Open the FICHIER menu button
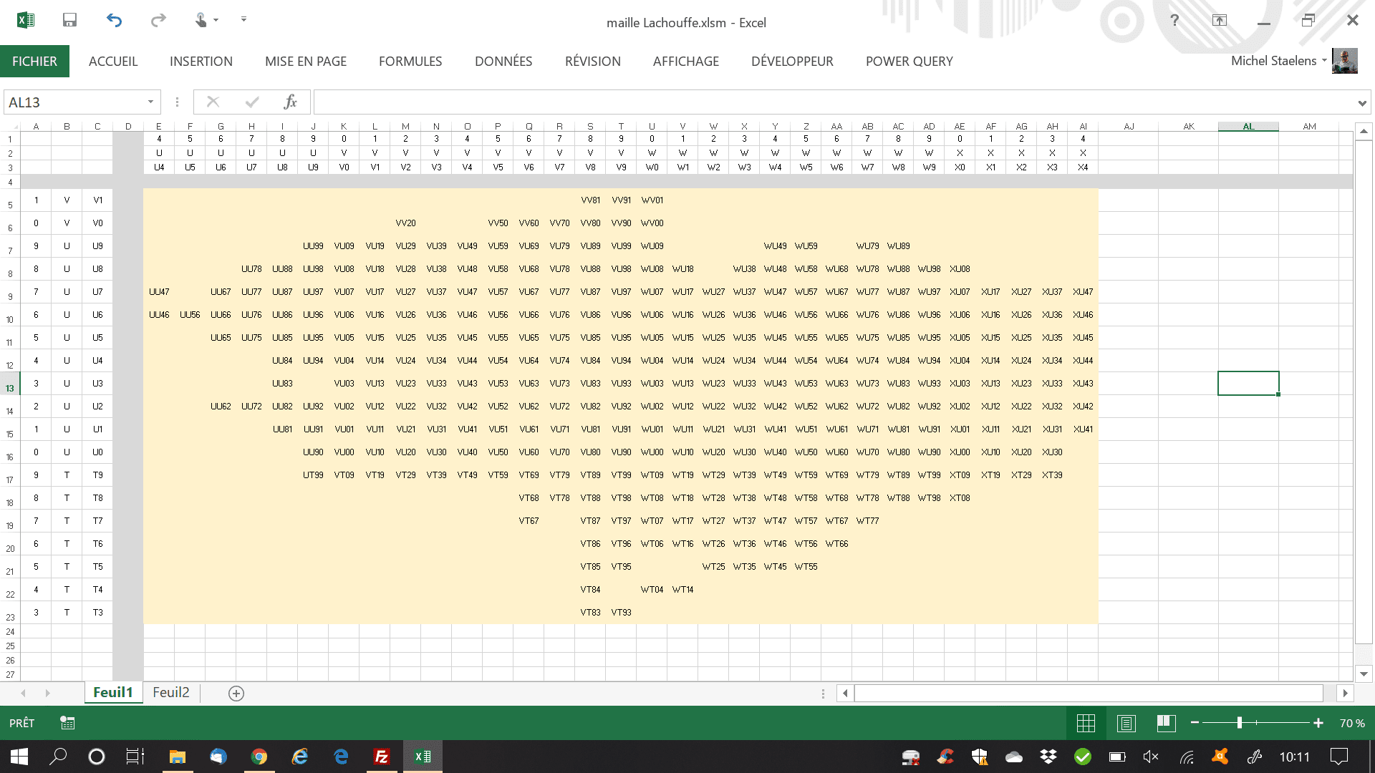This screenshot has width=1375, height=773. pos(34,62)
